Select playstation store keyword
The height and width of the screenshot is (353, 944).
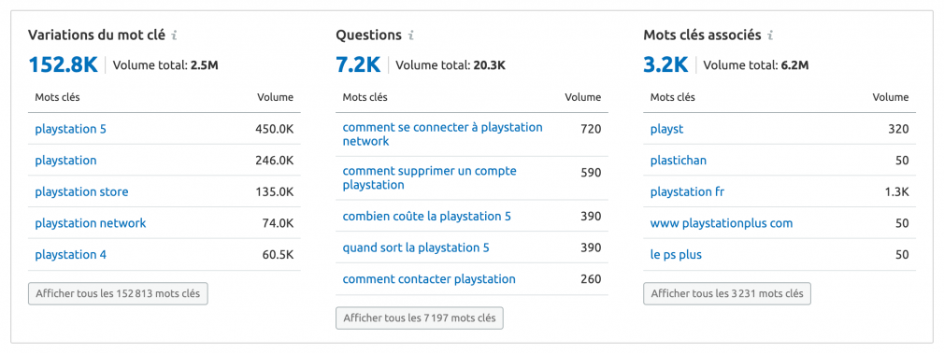(x=81, y=191)
